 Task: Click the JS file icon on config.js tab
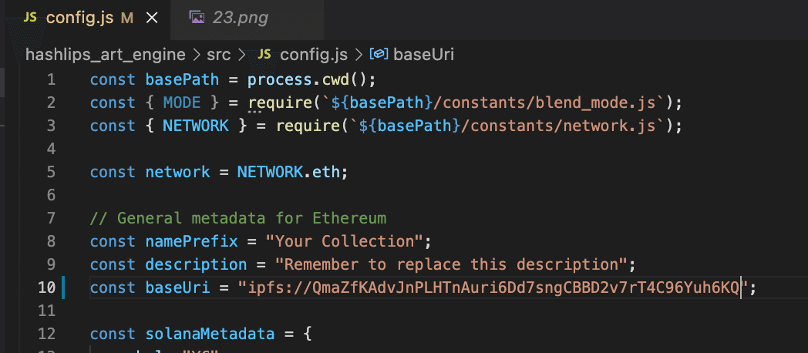point(31,18)
